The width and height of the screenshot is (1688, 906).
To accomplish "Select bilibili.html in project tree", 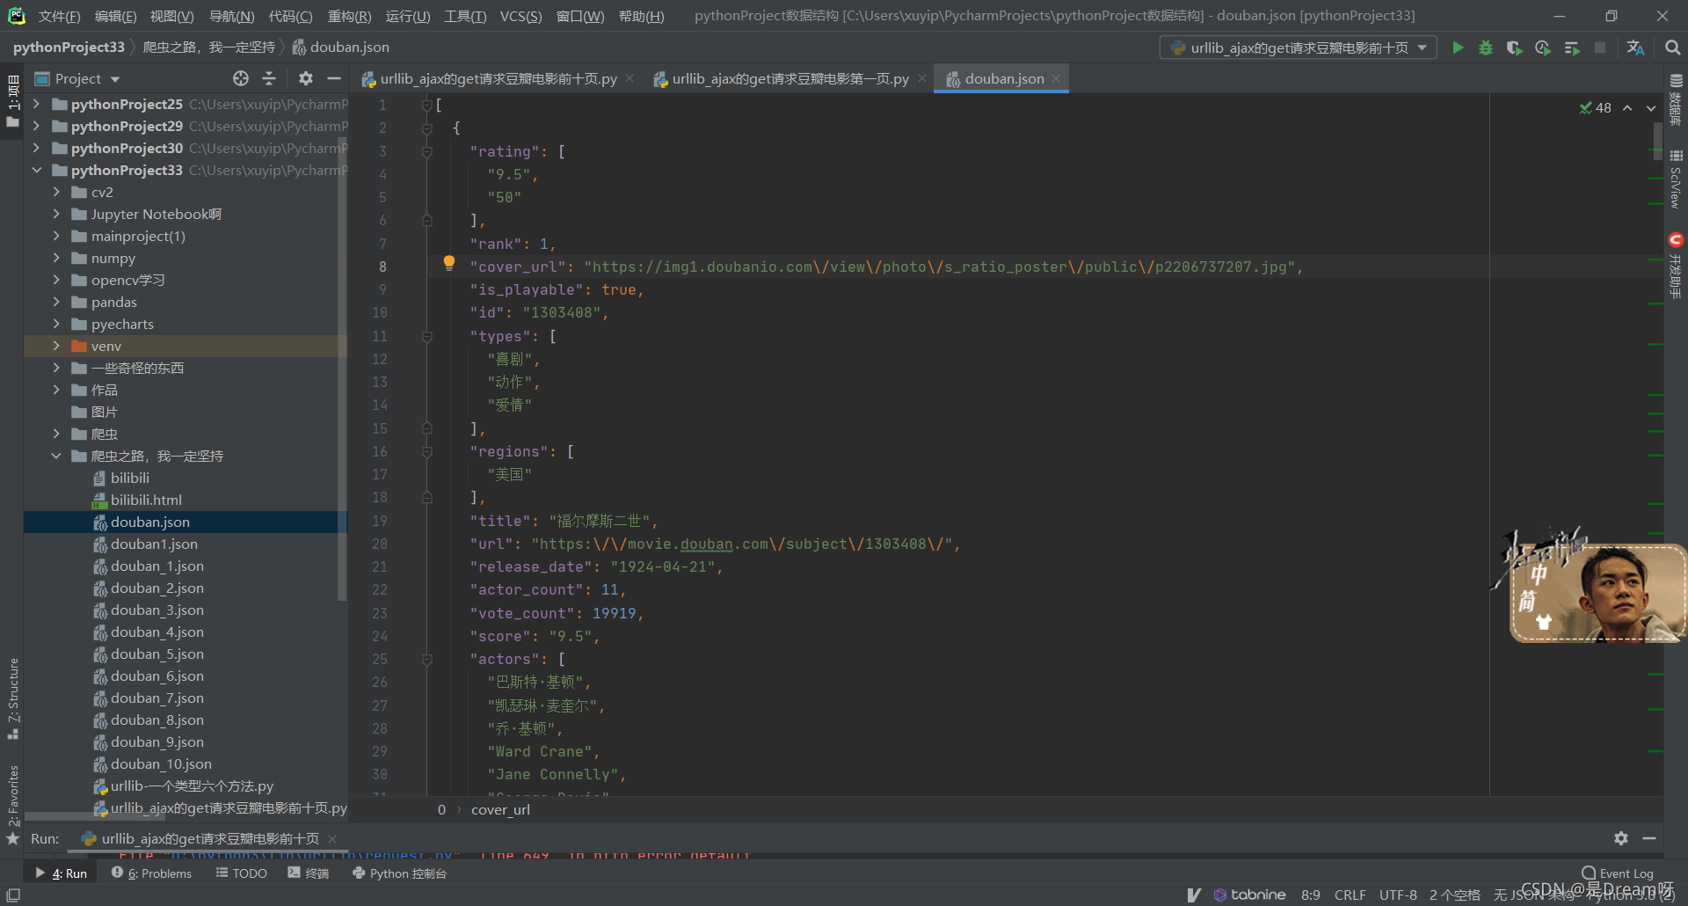I will tap(146, 500).
